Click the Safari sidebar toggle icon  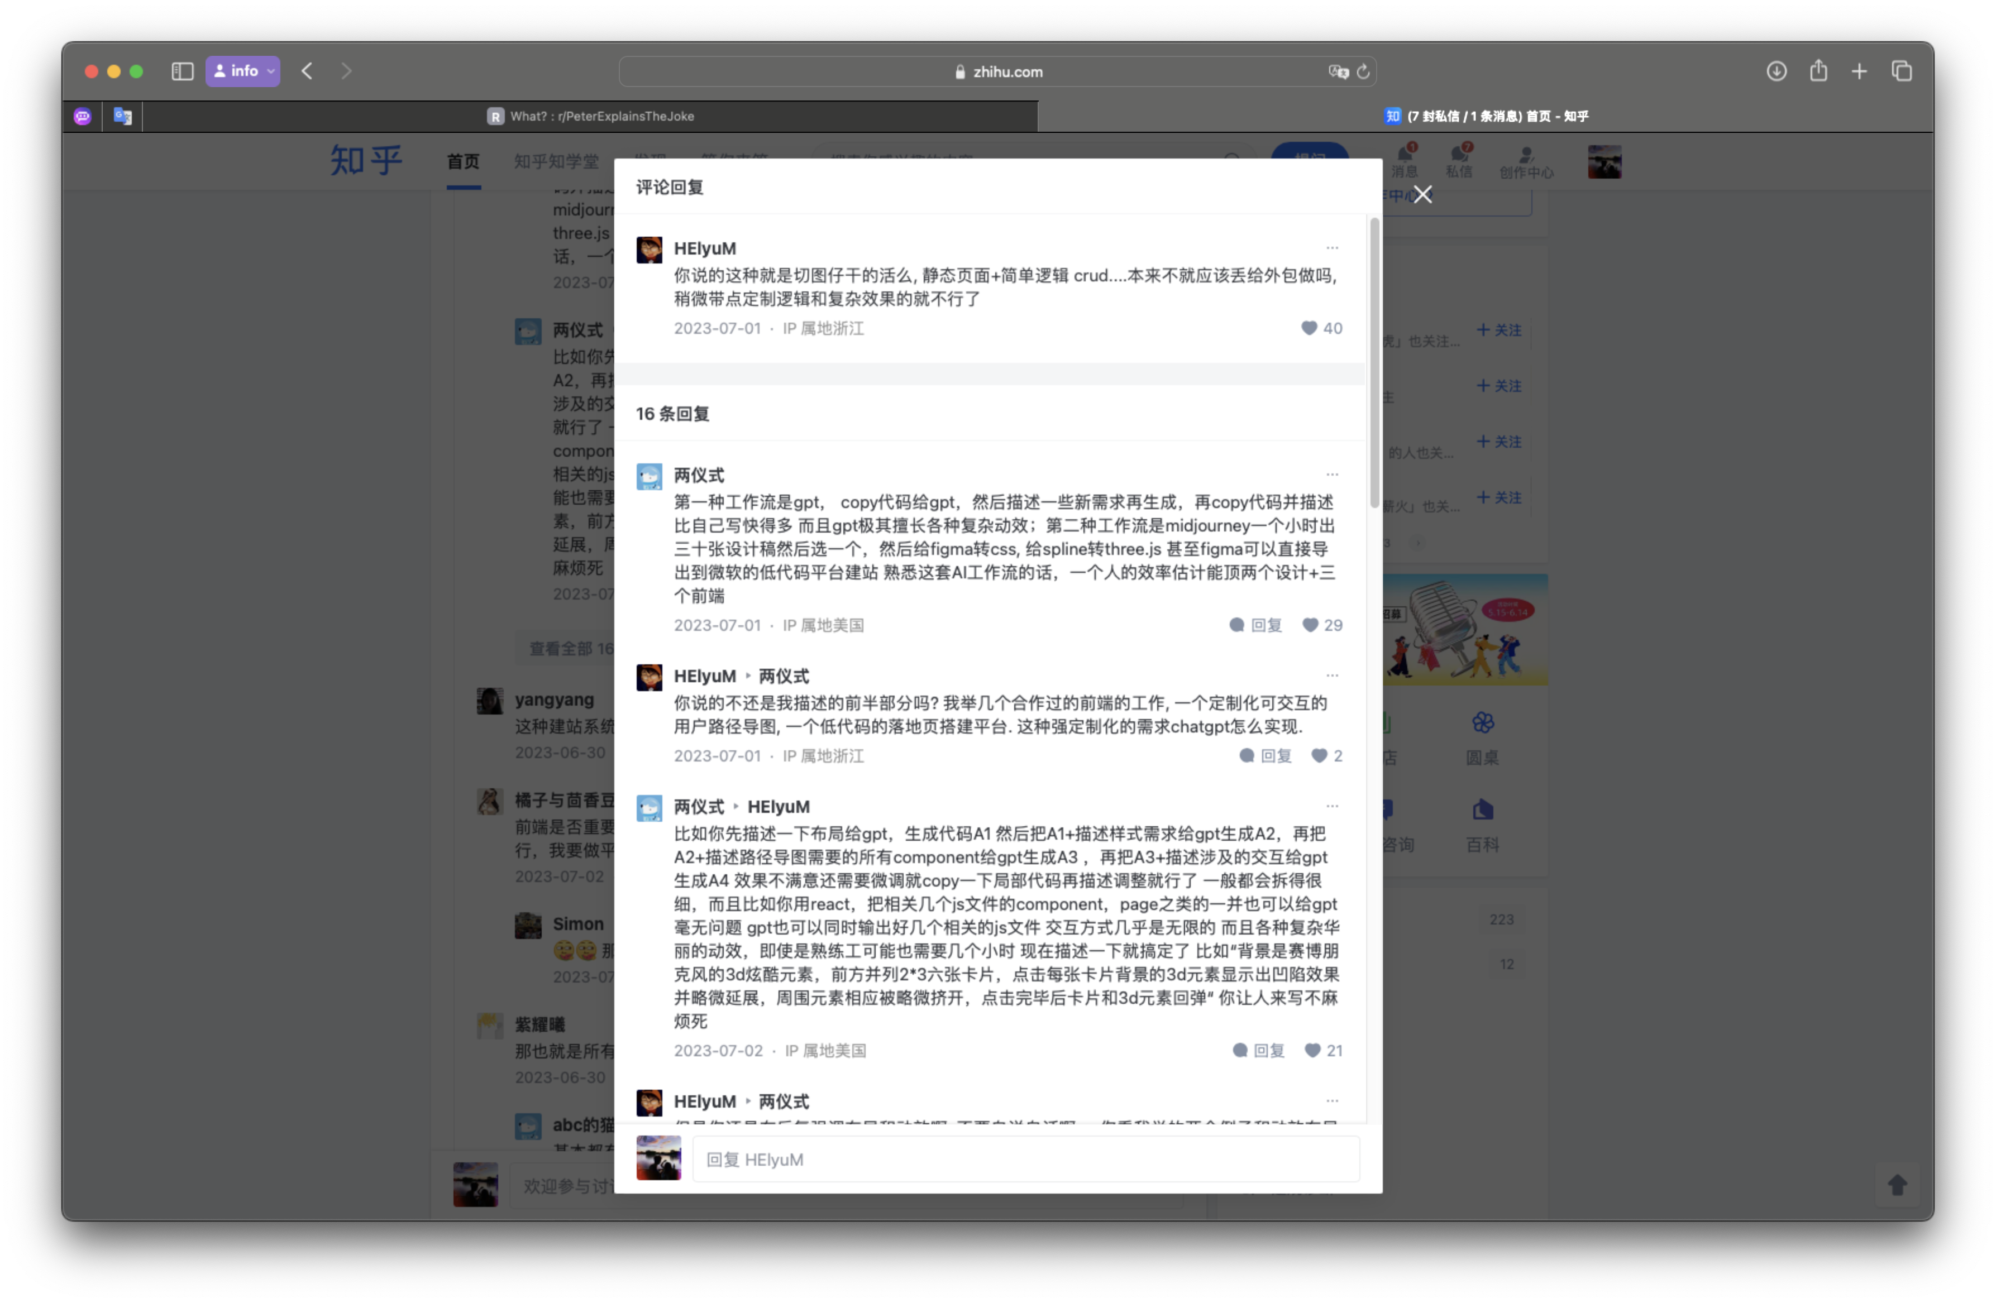click(x=182, y=71)
